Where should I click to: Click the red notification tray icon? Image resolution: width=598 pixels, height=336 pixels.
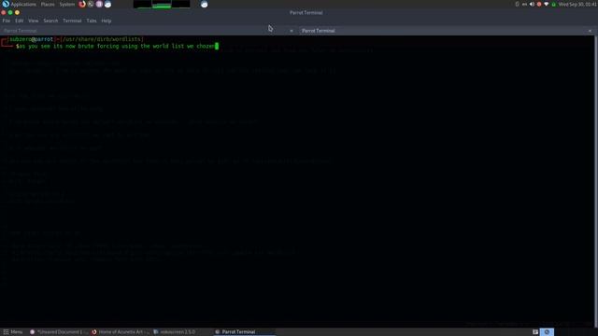pos(539,4)
